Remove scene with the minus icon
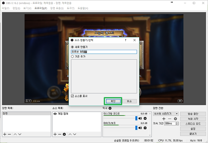The image size is (208, 143). (10, 134)
